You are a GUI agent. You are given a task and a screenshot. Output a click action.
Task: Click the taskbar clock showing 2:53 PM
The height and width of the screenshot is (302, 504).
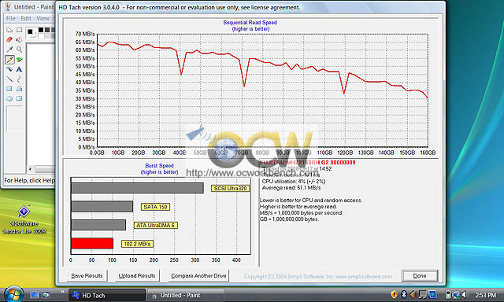pos(486,295)
